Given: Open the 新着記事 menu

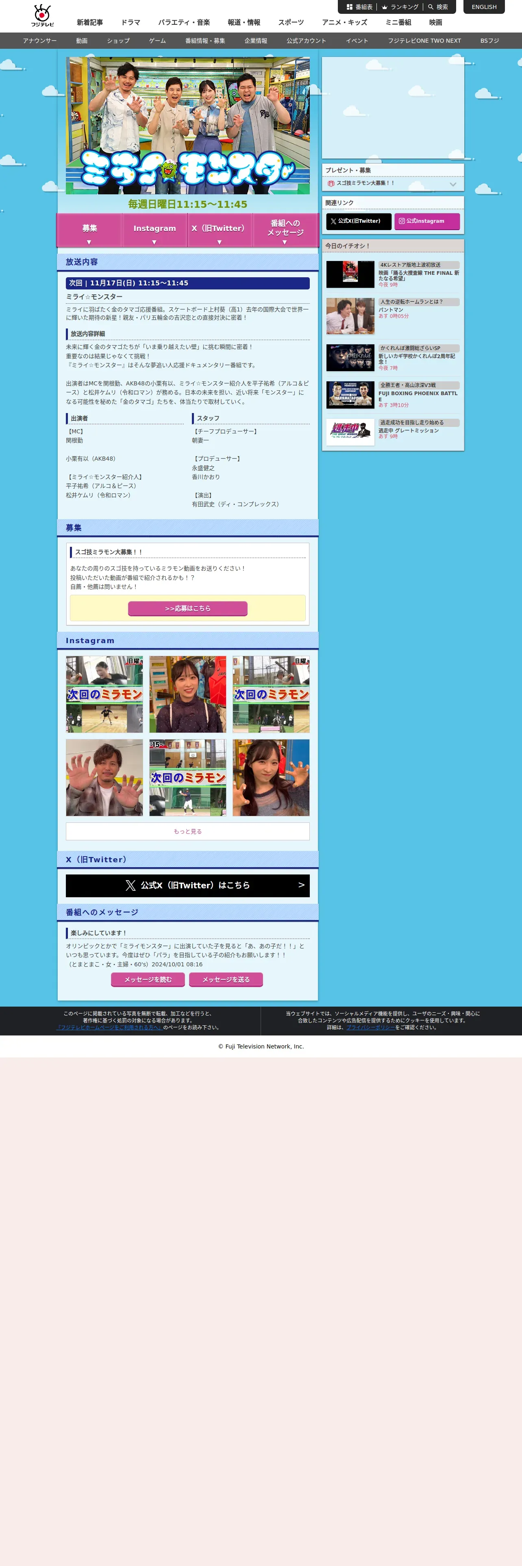Looking at the screenshot, I should pos(89,22).
